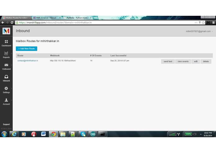Image resolution: width=216 pixels, height=153 pixels.
Task: Click the network signal tray icon
Action: click(x=173, y=134)
